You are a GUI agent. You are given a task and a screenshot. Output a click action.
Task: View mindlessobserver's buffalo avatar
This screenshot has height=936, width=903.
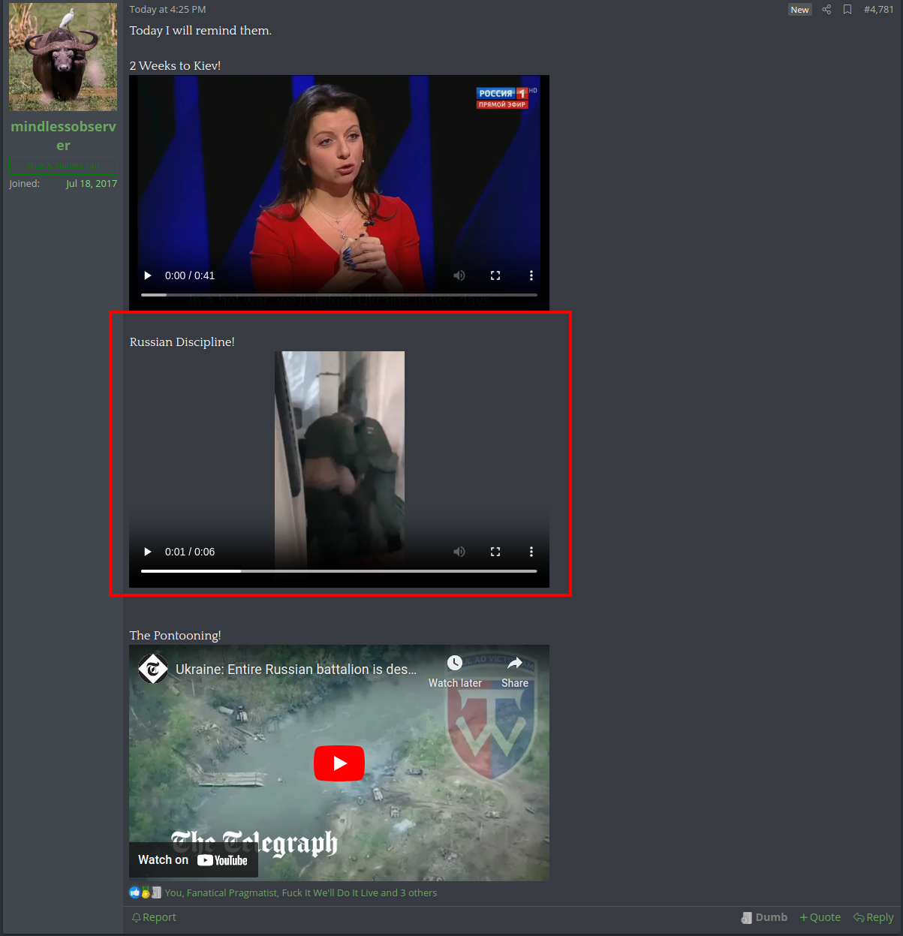coord(63,56)
